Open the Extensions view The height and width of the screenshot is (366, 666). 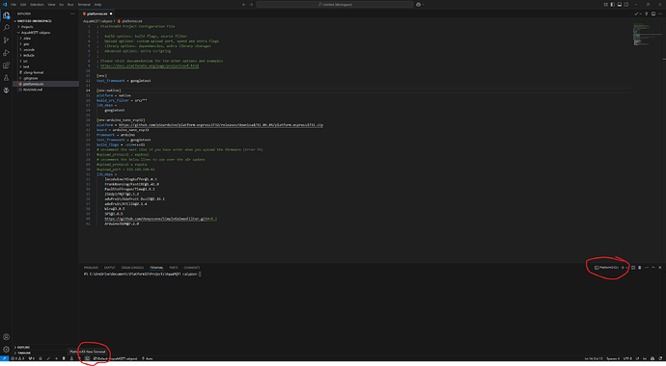coord(7,65)
